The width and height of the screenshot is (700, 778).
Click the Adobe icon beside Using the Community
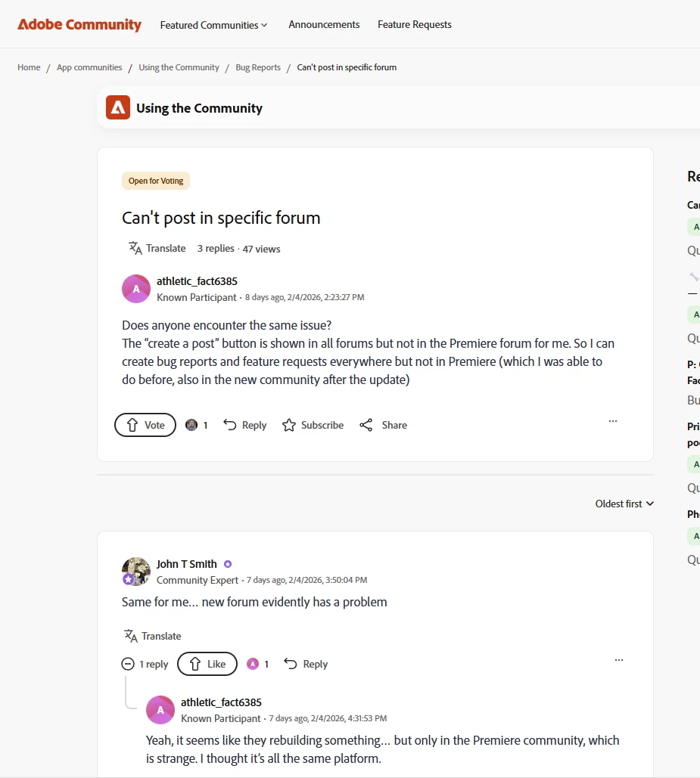point(118,107)
